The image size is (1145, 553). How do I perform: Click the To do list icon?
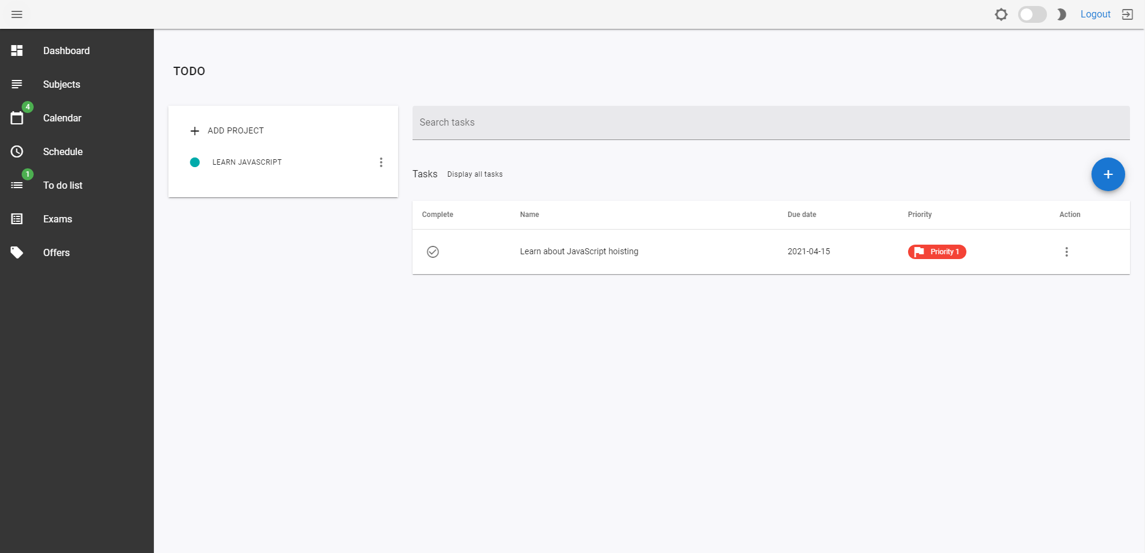point(17,185)
